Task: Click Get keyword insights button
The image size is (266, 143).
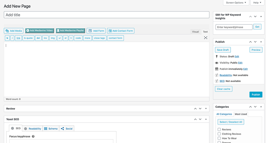Action: (257, 27)
